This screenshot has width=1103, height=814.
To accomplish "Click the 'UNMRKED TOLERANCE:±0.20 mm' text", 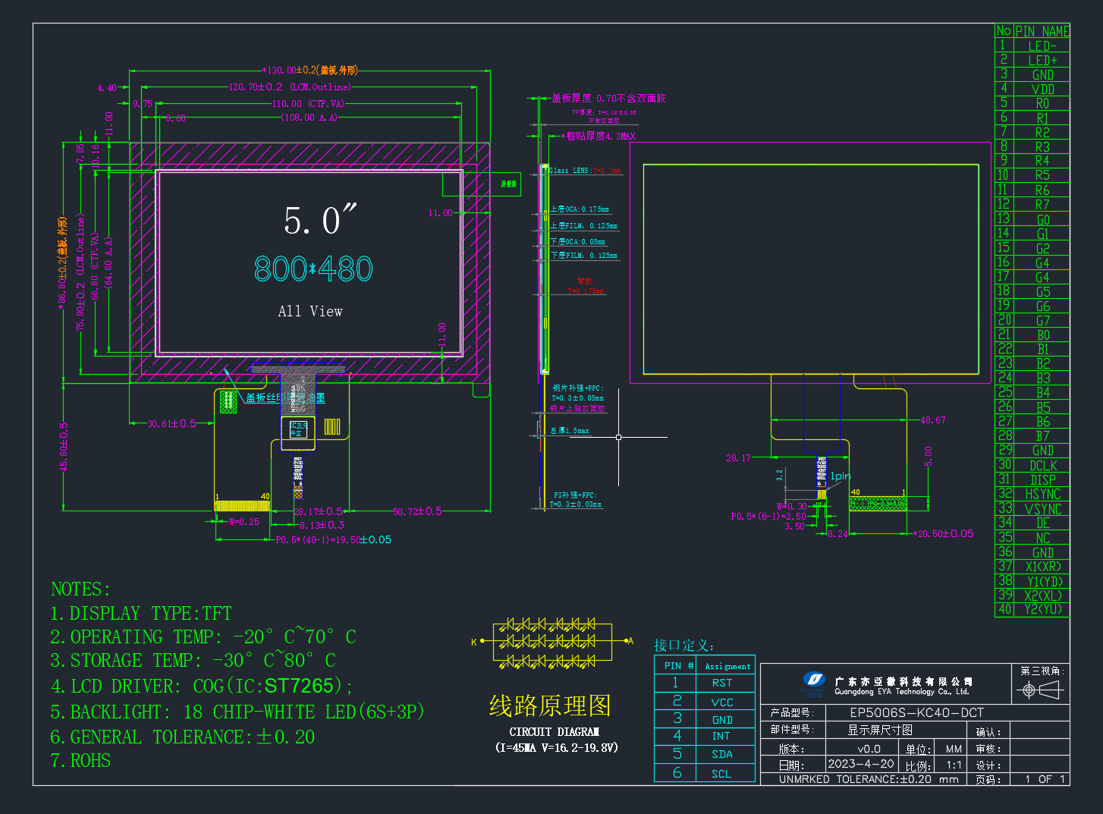I will pyautogui.click(x=869, y=779).
